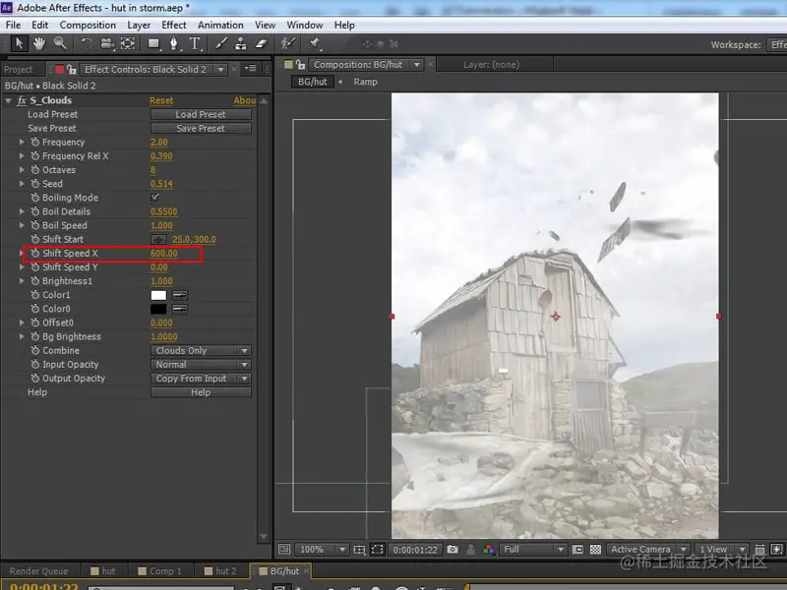This screenshot has width=787, height=590.
Task: Take a snapshot with the camera icon
Action: point(453,550)
